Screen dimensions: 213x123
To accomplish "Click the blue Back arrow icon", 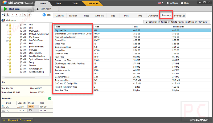I will coord(44,15).
